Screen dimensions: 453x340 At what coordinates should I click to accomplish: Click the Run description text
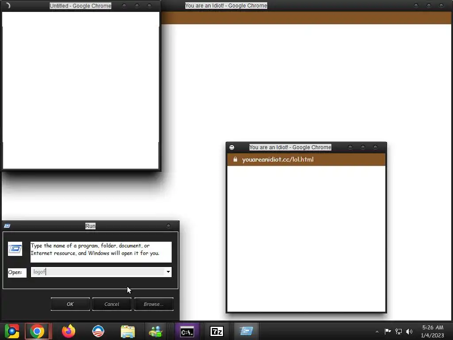pos(95,250)
